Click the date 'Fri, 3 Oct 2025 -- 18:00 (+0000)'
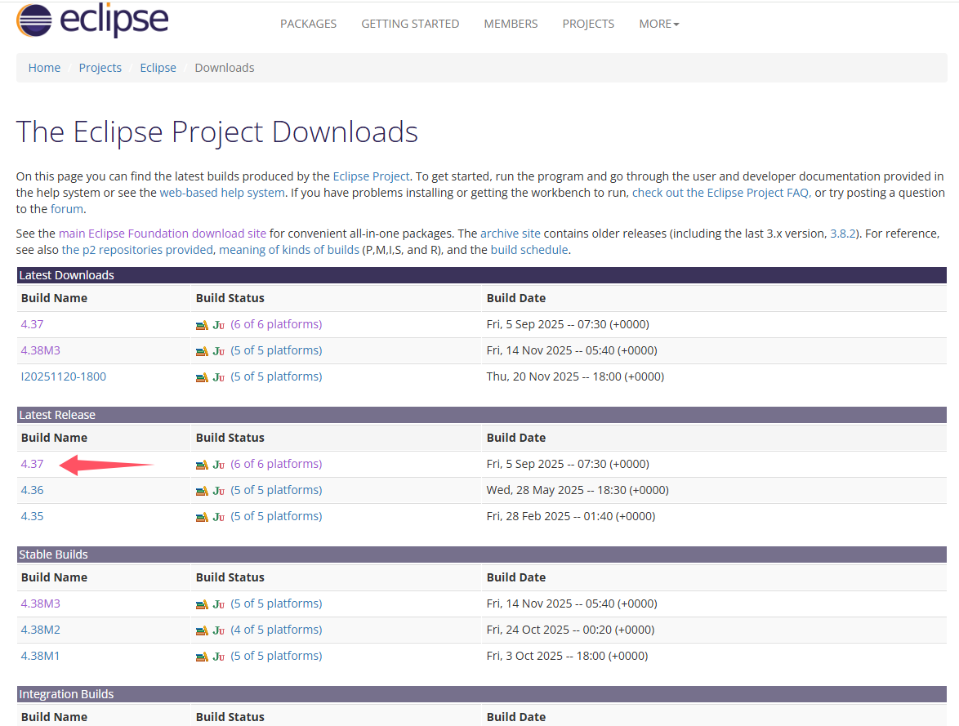Viewport: 959px width, 726px height. [567, 657]
